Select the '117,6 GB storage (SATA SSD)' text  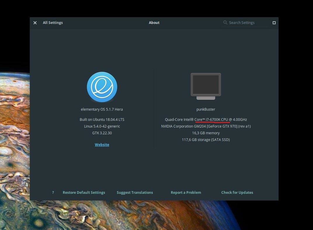pyautogui.click(x=206, y=140)
